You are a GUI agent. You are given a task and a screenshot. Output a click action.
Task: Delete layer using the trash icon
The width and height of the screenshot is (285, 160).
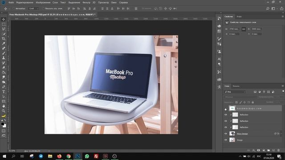pos(278,150)
